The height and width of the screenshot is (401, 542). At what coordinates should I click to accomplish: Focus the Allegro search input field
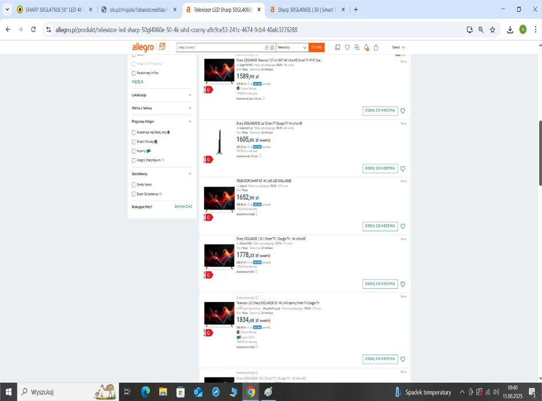click(x=220, y=48)
